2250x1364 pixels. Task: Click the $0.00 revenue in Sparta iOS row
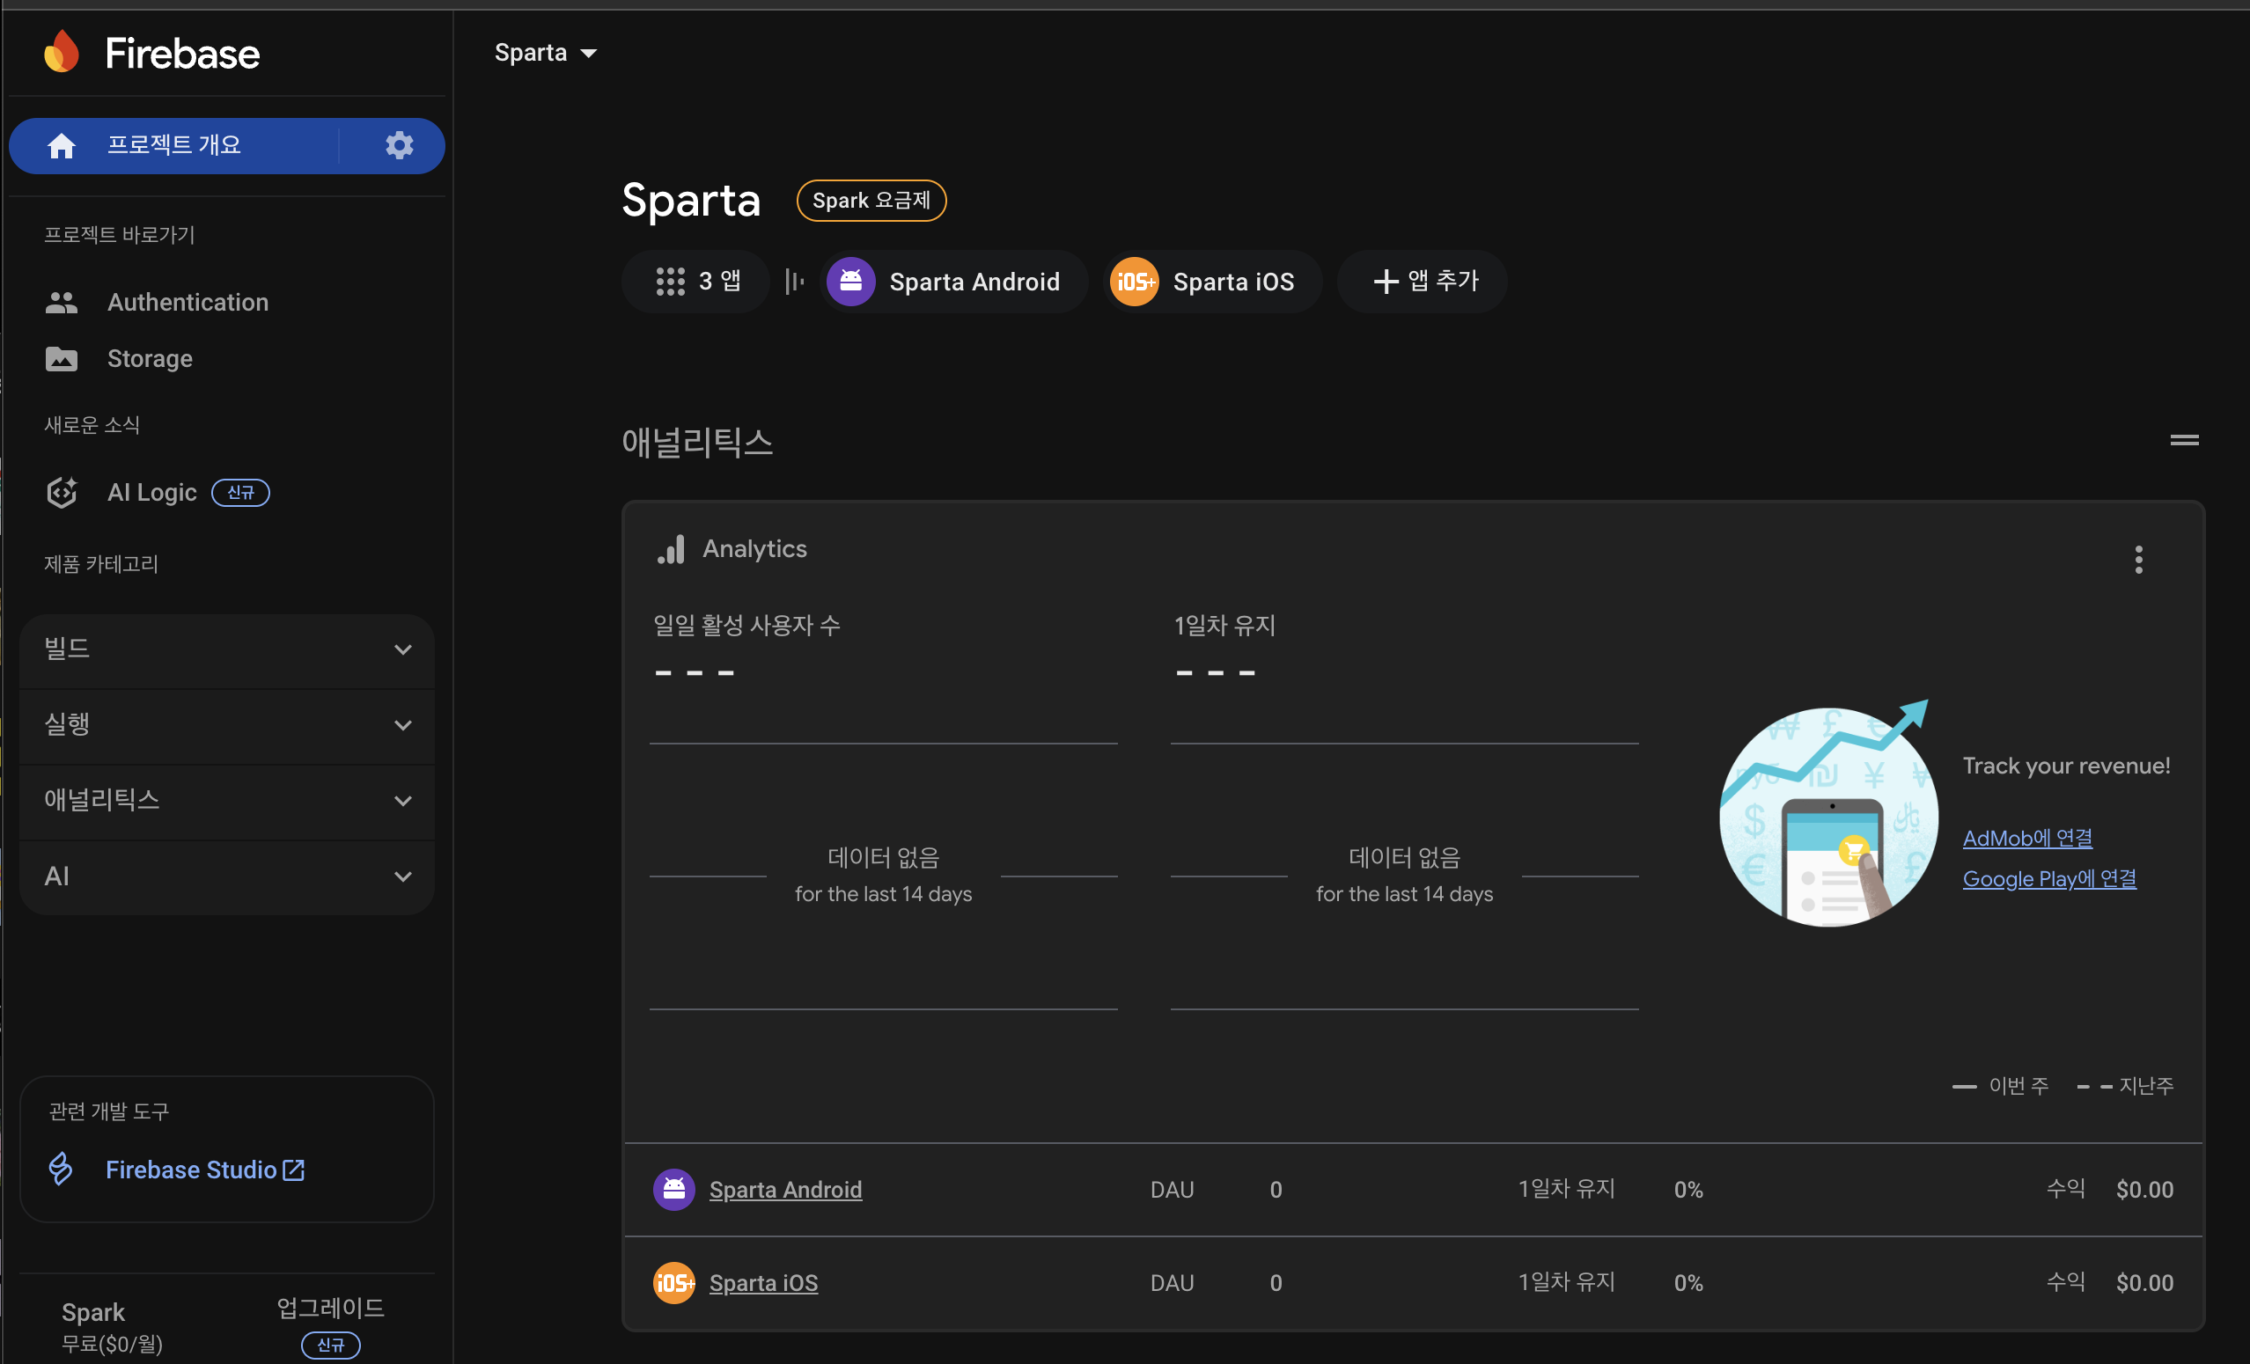pyautogui.click(x=2144, y=1282)
